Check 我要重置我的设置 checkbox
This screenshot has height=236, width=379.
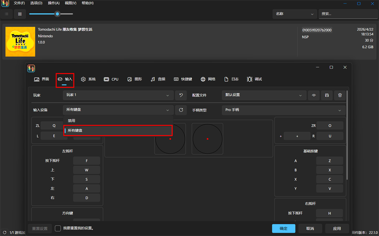click(58, 228)
